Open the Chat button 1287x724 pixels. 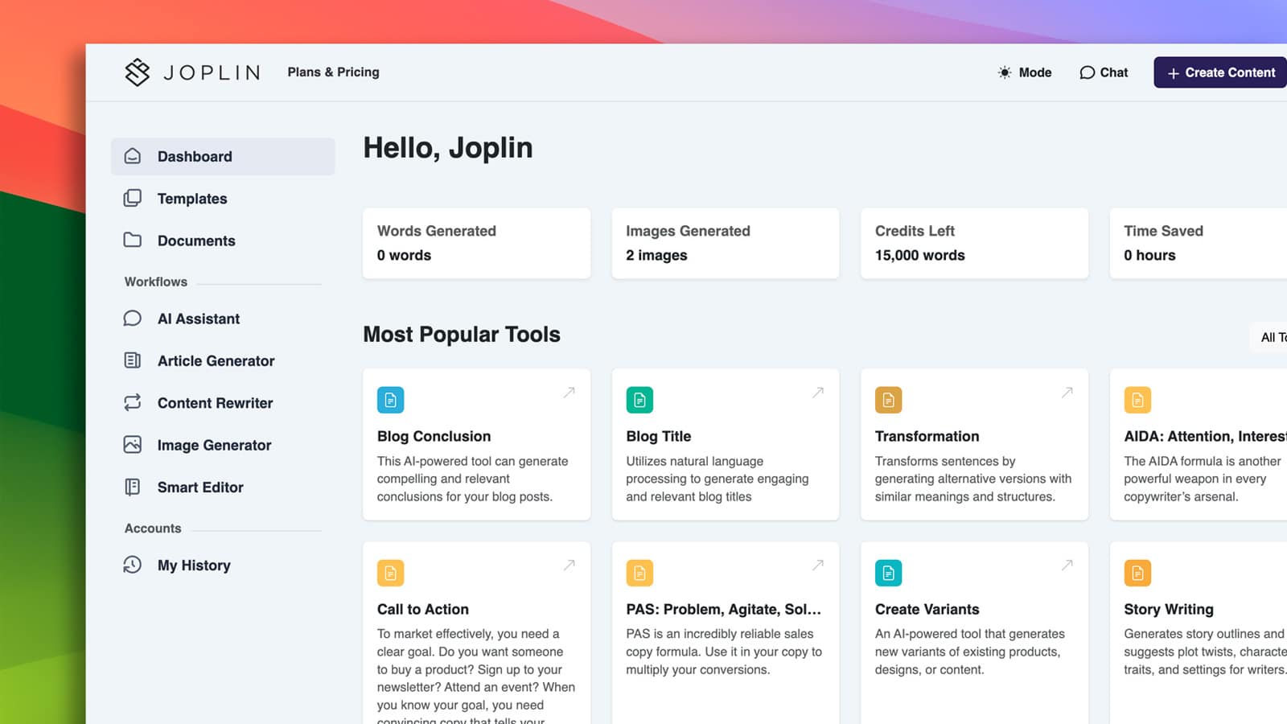coord(1104,72)
